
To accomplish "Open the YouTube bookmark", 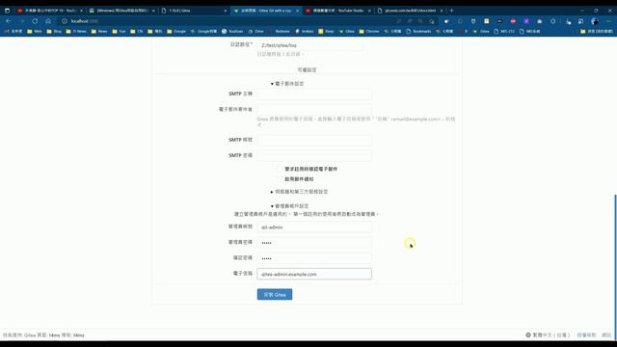I will pyautogui.click(x=232, y=31).
